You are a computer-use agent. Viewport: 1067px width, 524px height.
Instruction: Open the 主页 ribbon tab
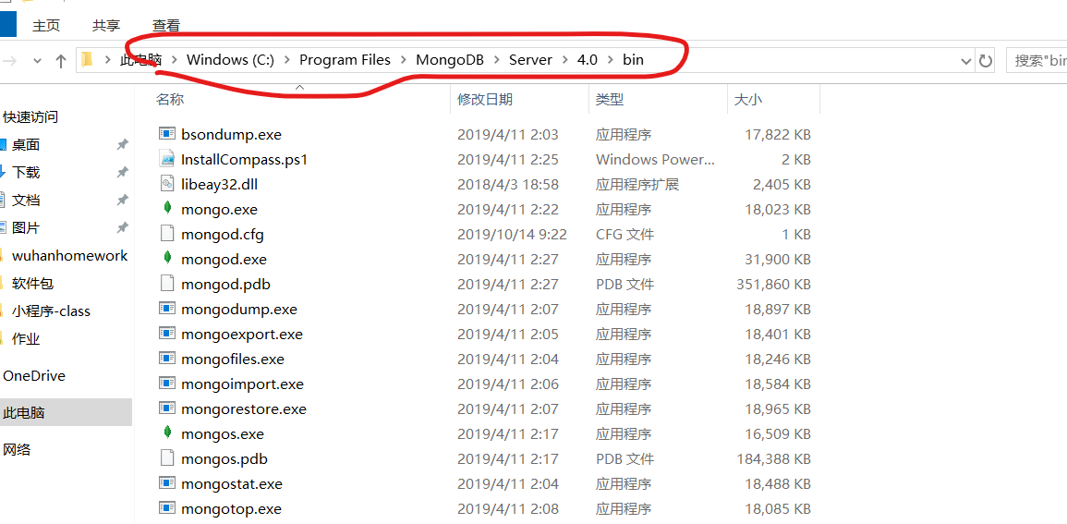tap(46, 26)
